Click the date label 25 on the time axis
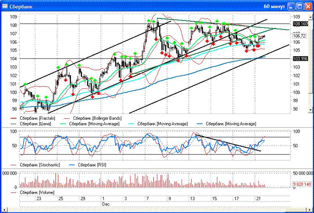Screen dimensions: 314x213 click(61, 199)
